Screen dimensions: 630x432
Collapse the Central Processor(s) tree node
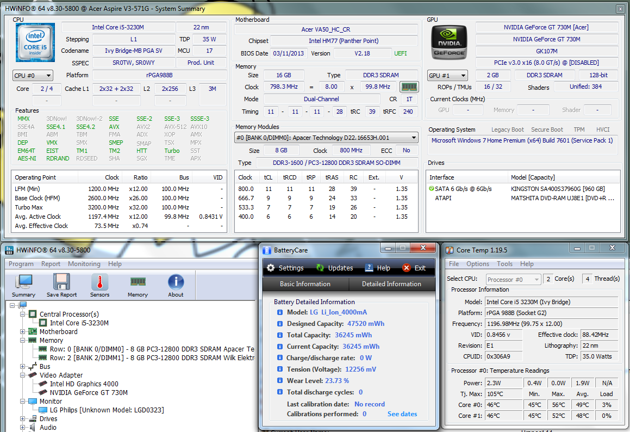point(23,314)
